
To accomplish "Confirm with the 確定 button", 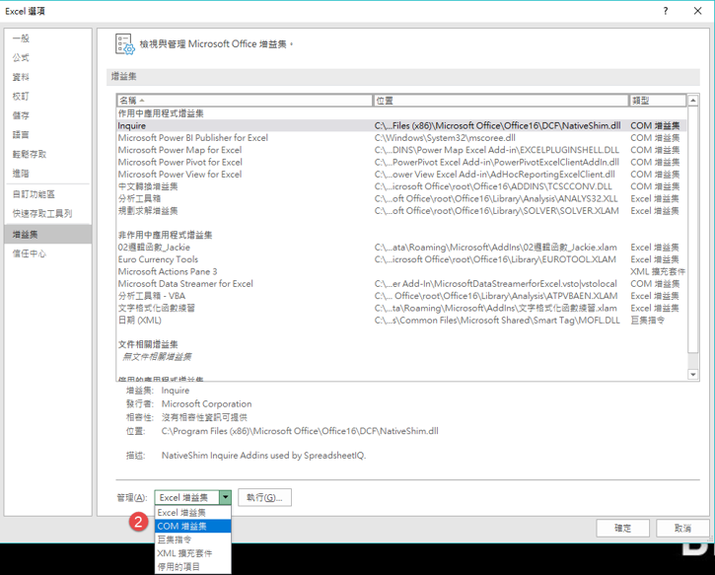I will pos(622,528).
